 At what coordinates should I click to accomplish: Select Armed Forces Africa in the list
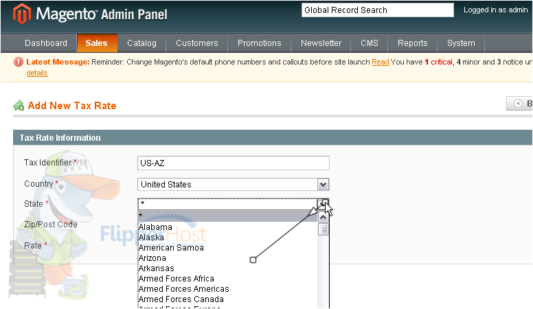(228, 279)
